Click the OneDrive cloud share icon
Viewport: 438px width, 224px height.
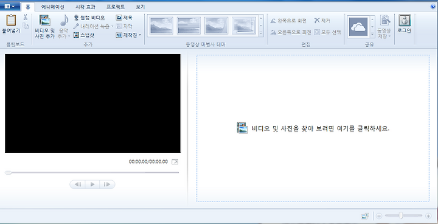[358, 27]
